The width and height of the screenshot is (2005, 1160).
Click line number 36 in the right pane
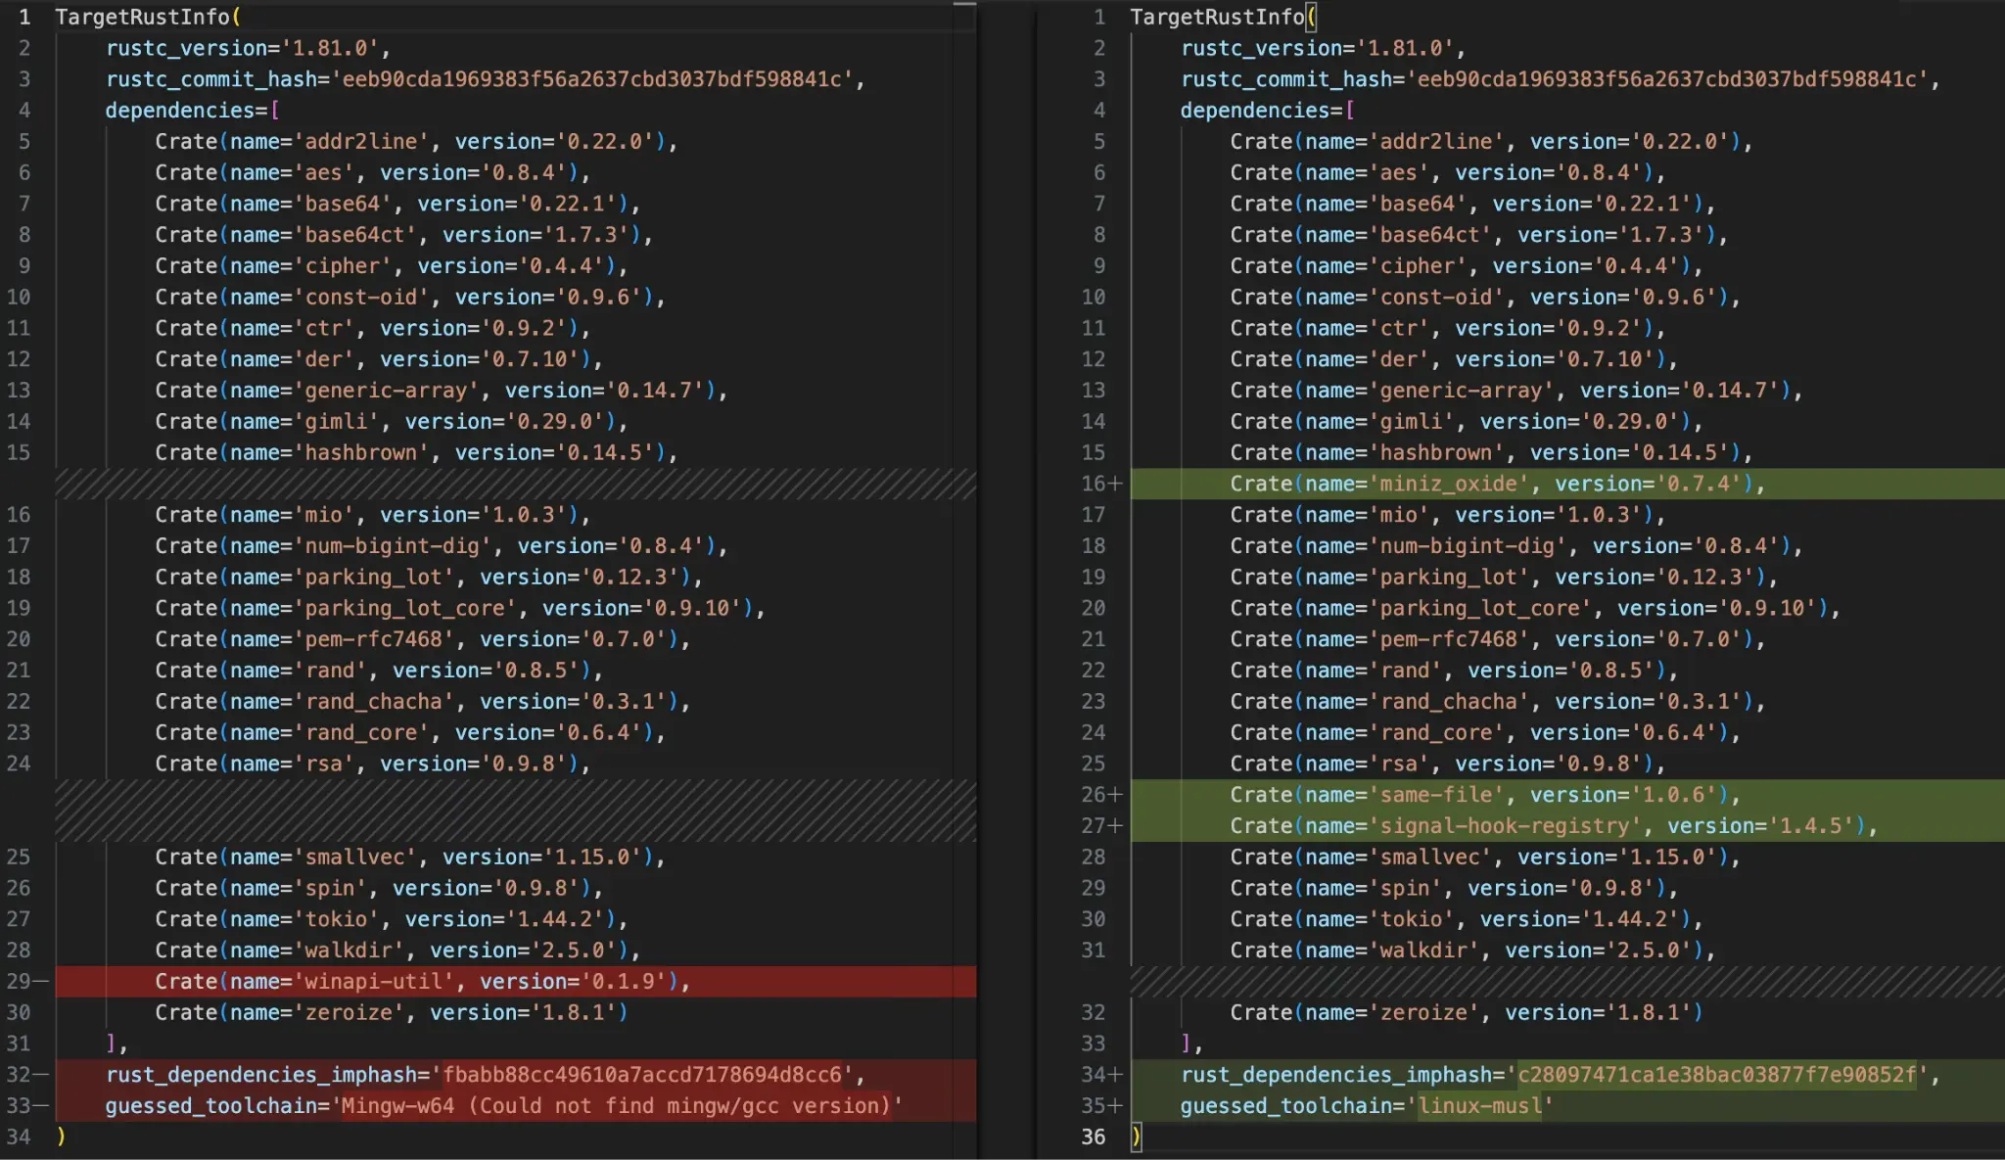tap(1096, 1137)
